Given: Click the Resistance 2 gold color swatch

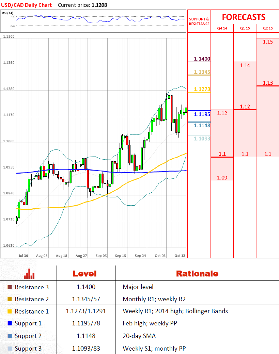Looking at the screenshot, I should pyautogui.click(x=10, y=299).
